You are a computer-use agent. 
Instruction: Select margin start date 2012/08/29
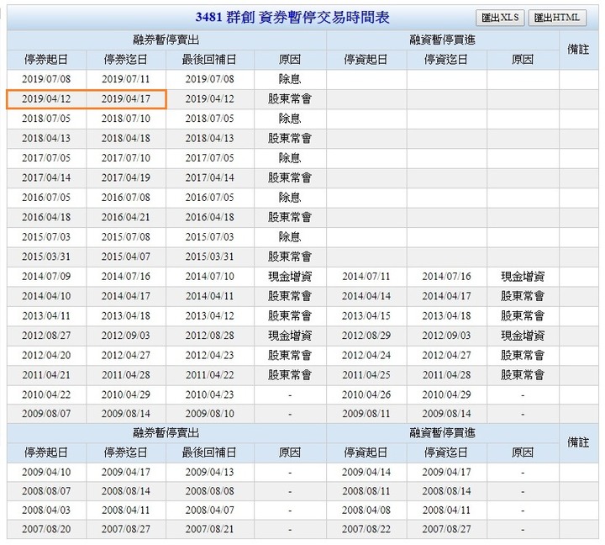tap(366, 336)
